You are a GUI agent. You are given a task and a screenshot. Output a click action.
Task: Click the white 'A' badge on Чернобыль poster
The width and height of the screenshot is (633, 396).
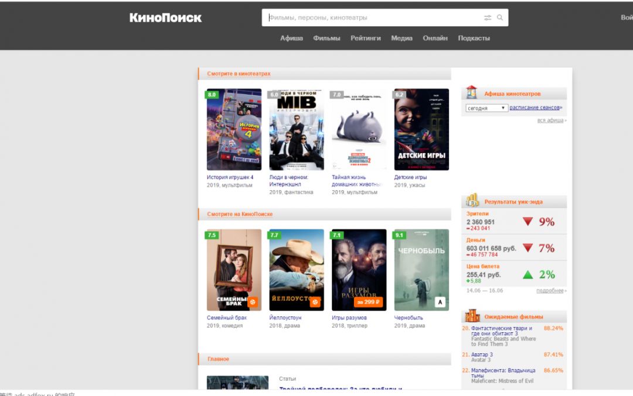pos(440,302)
